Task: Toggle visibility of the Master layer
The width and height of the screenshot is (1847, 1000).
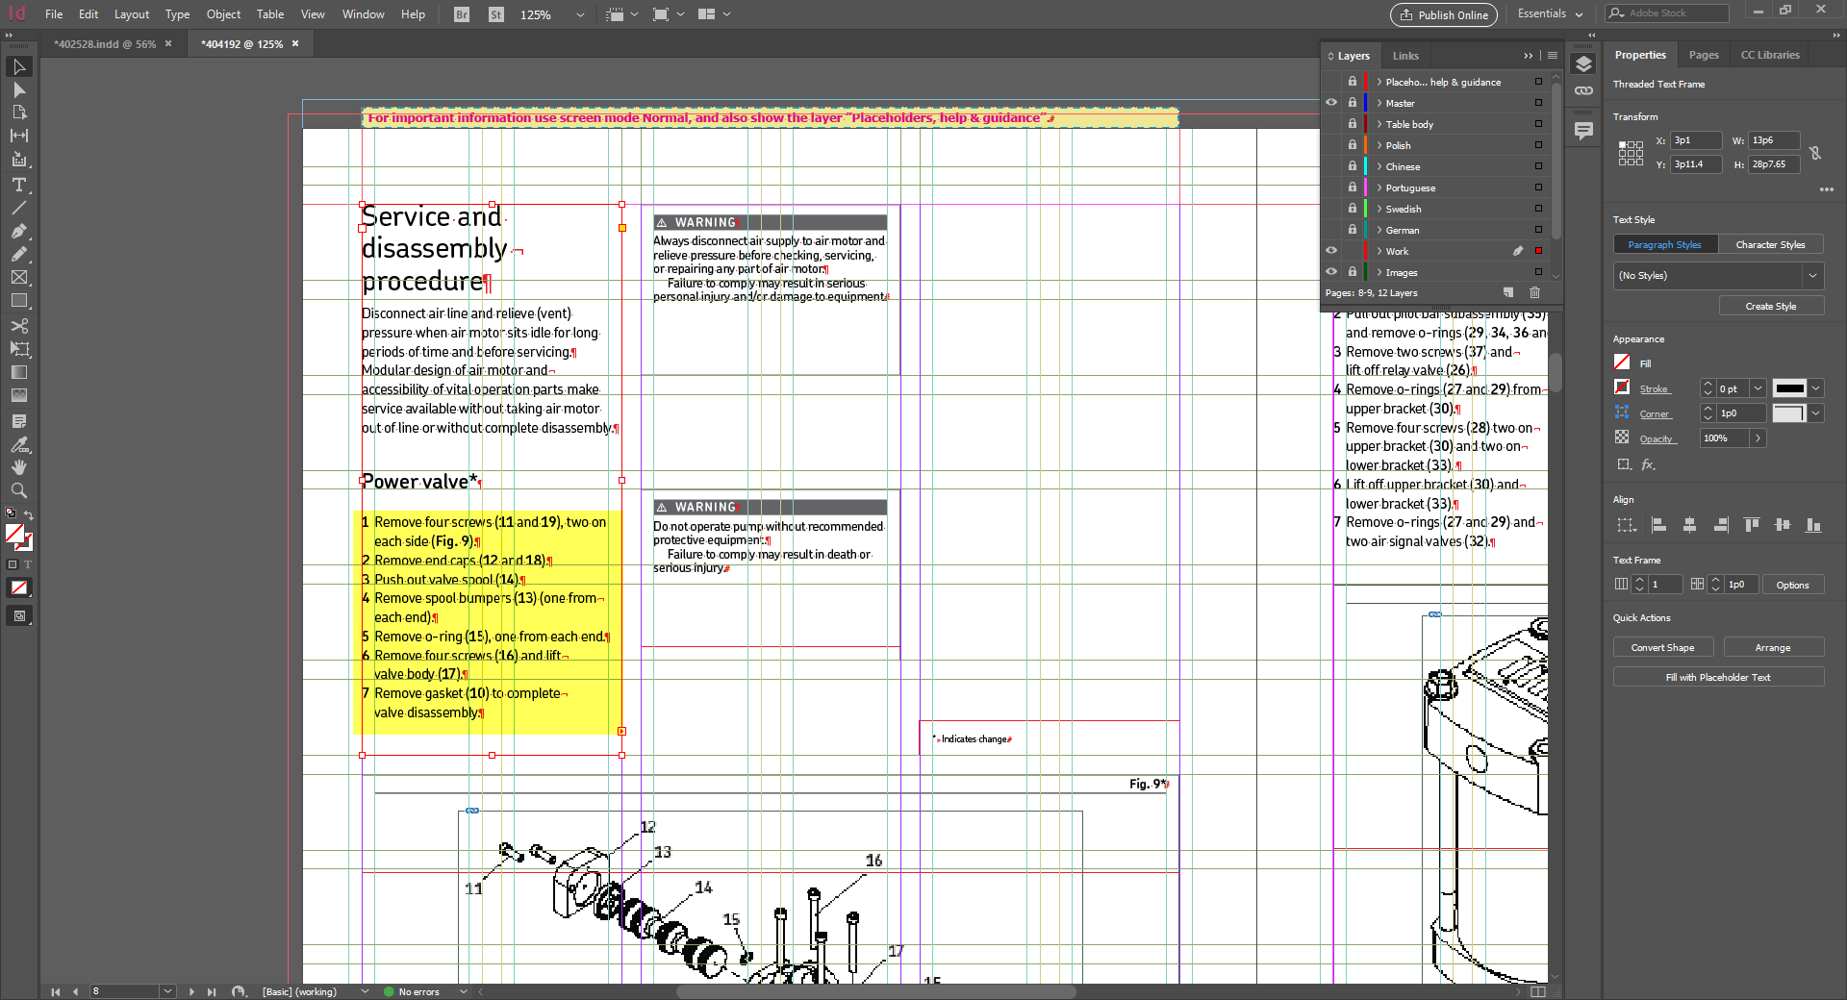Action: tap(1331, 103)
